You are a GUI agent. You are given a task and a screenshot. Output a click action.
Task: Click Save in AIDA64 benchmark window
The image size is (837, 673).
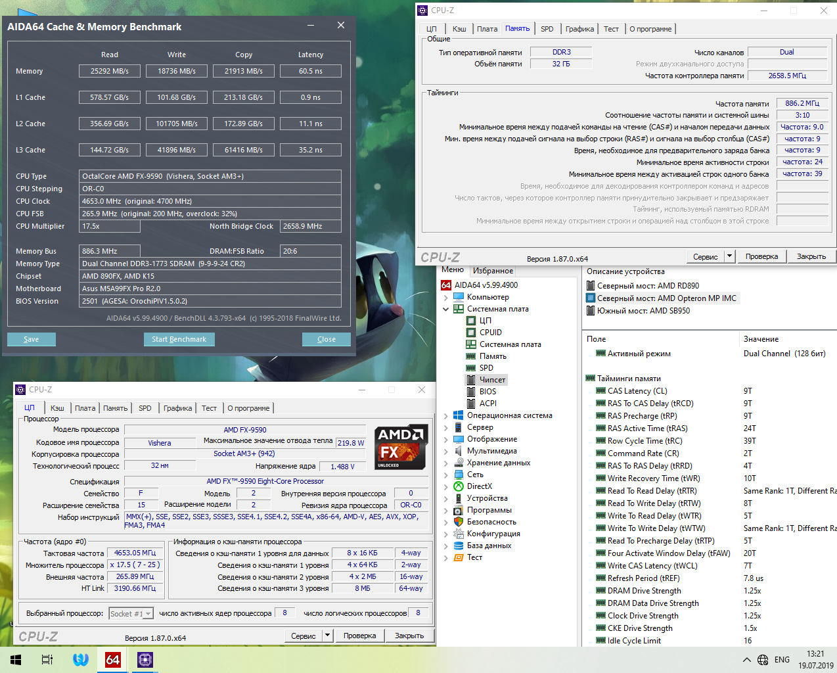tap(31, 339)
